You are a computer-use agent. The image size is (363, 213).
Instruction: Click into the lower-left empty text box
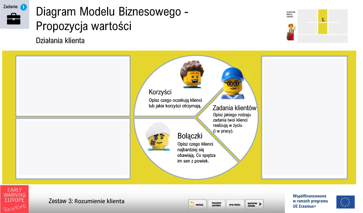pyautogui.click(x=73, y=149)
